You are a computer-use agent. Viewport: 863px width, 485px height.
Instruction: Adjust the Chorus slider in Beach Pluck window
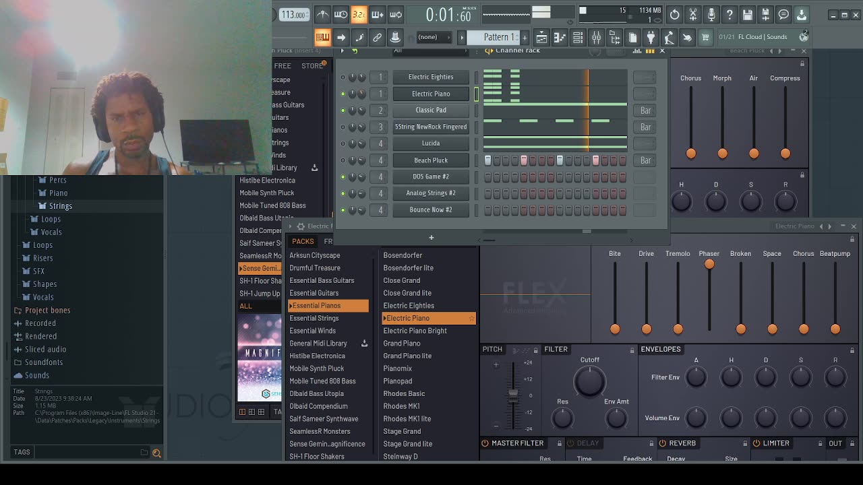690,154
